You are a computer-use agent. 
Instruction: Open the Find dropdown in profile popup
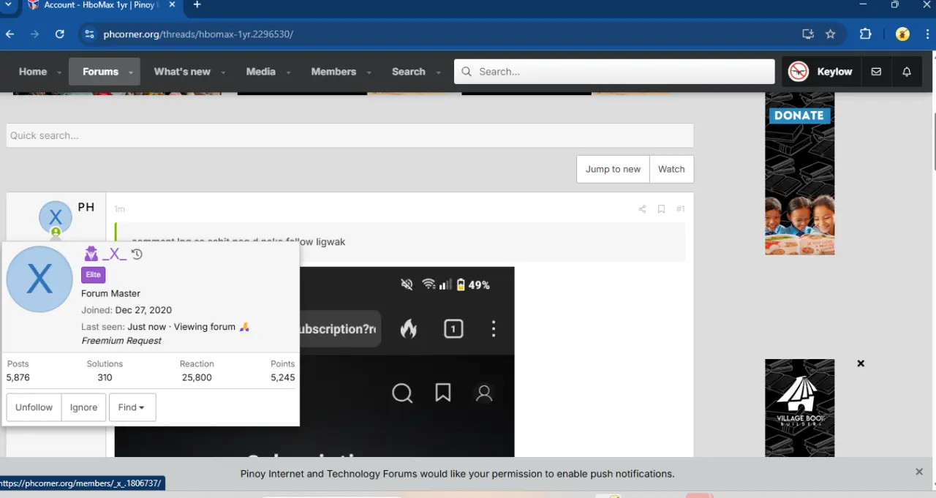[x=132, y=407]
